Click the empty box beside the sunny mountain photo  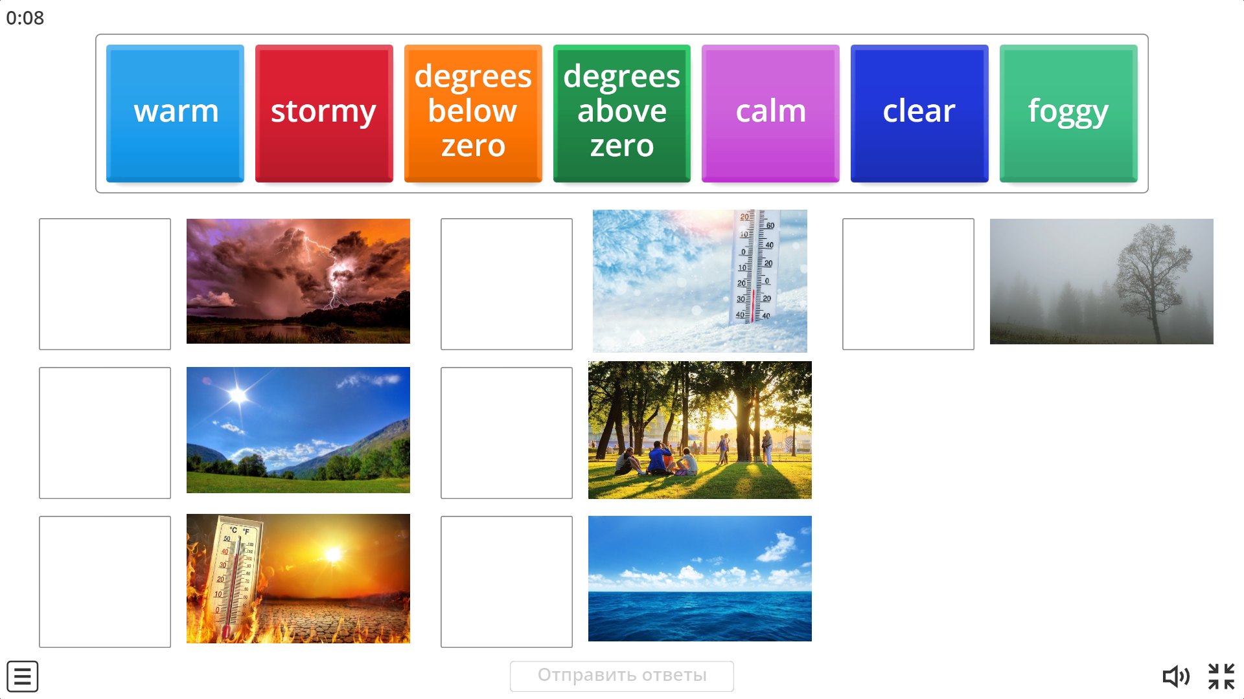point(105,433)
